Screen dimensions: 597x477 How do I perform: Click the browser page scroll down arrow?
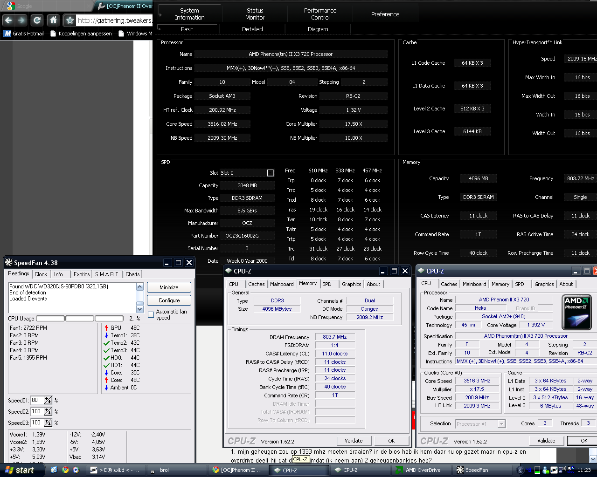[x=593, y=459]
